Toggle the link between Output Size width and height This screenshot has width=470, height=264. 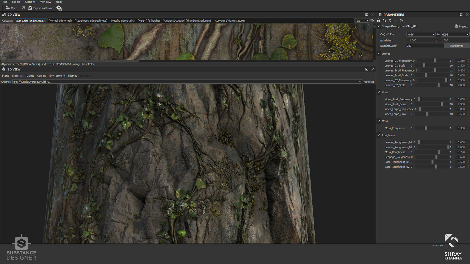[x=438, y=34]
